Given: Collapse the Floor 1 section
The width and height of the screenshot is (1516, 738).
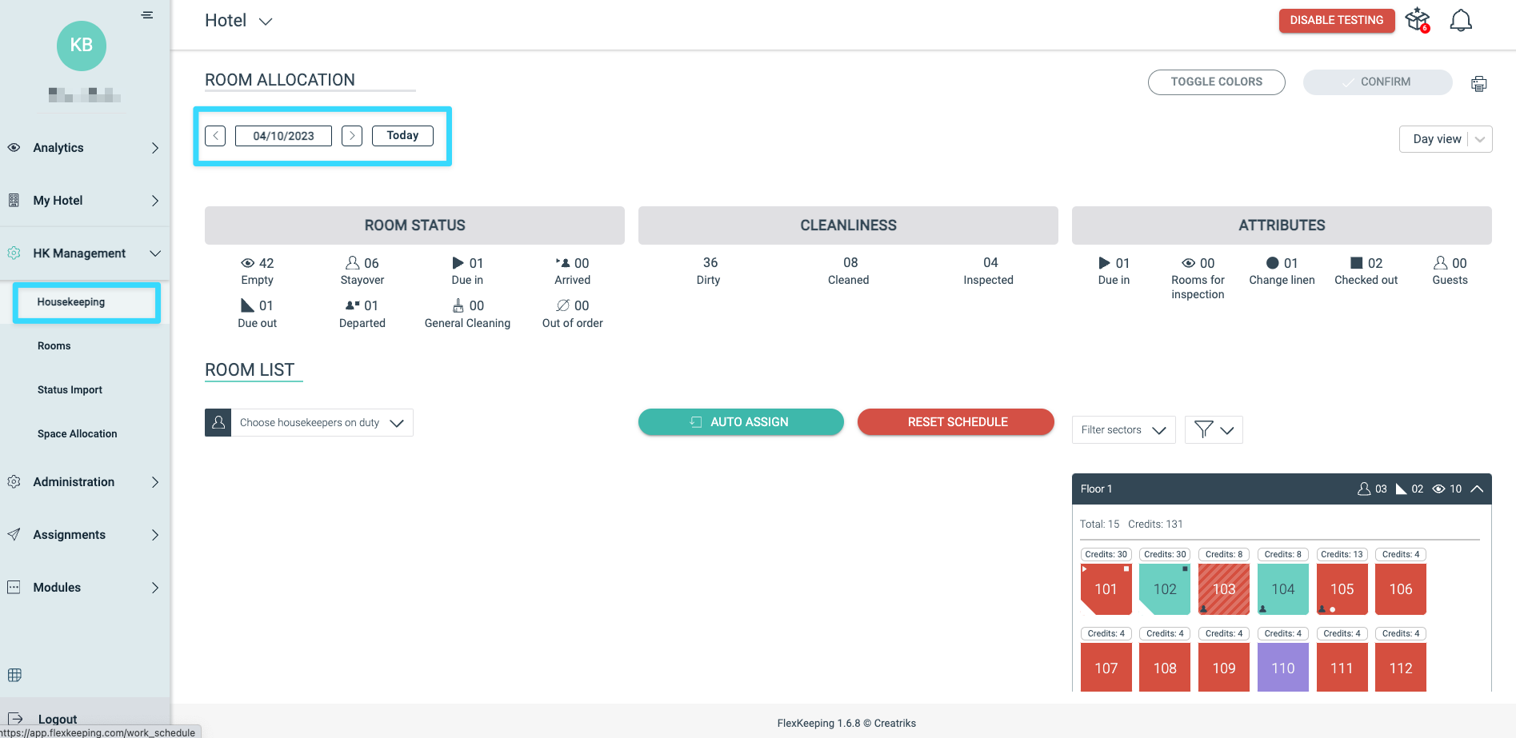Looking at the screenshot, I should point(1477,489).
